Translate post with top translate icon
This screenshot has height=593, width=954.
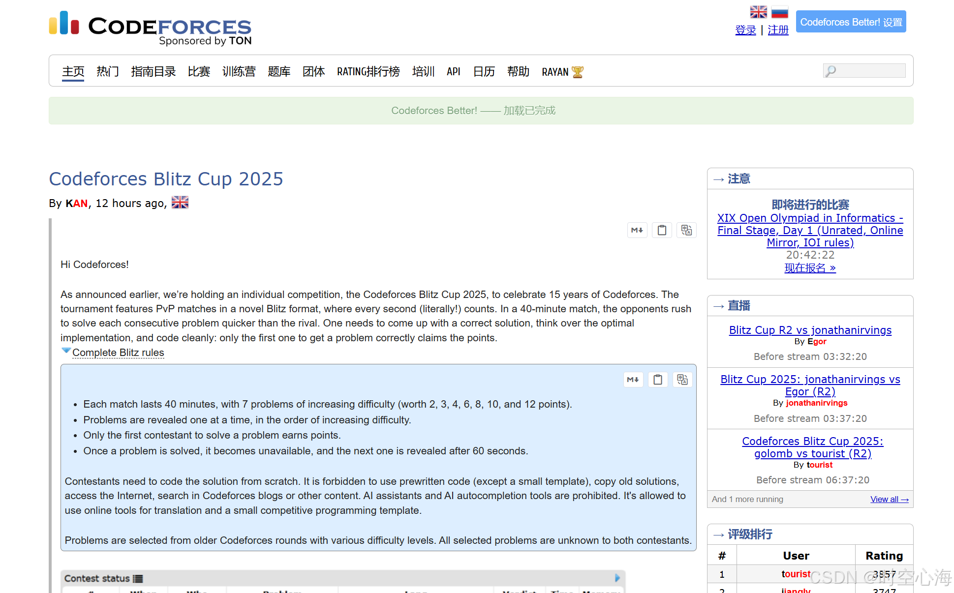coord(686,230)
